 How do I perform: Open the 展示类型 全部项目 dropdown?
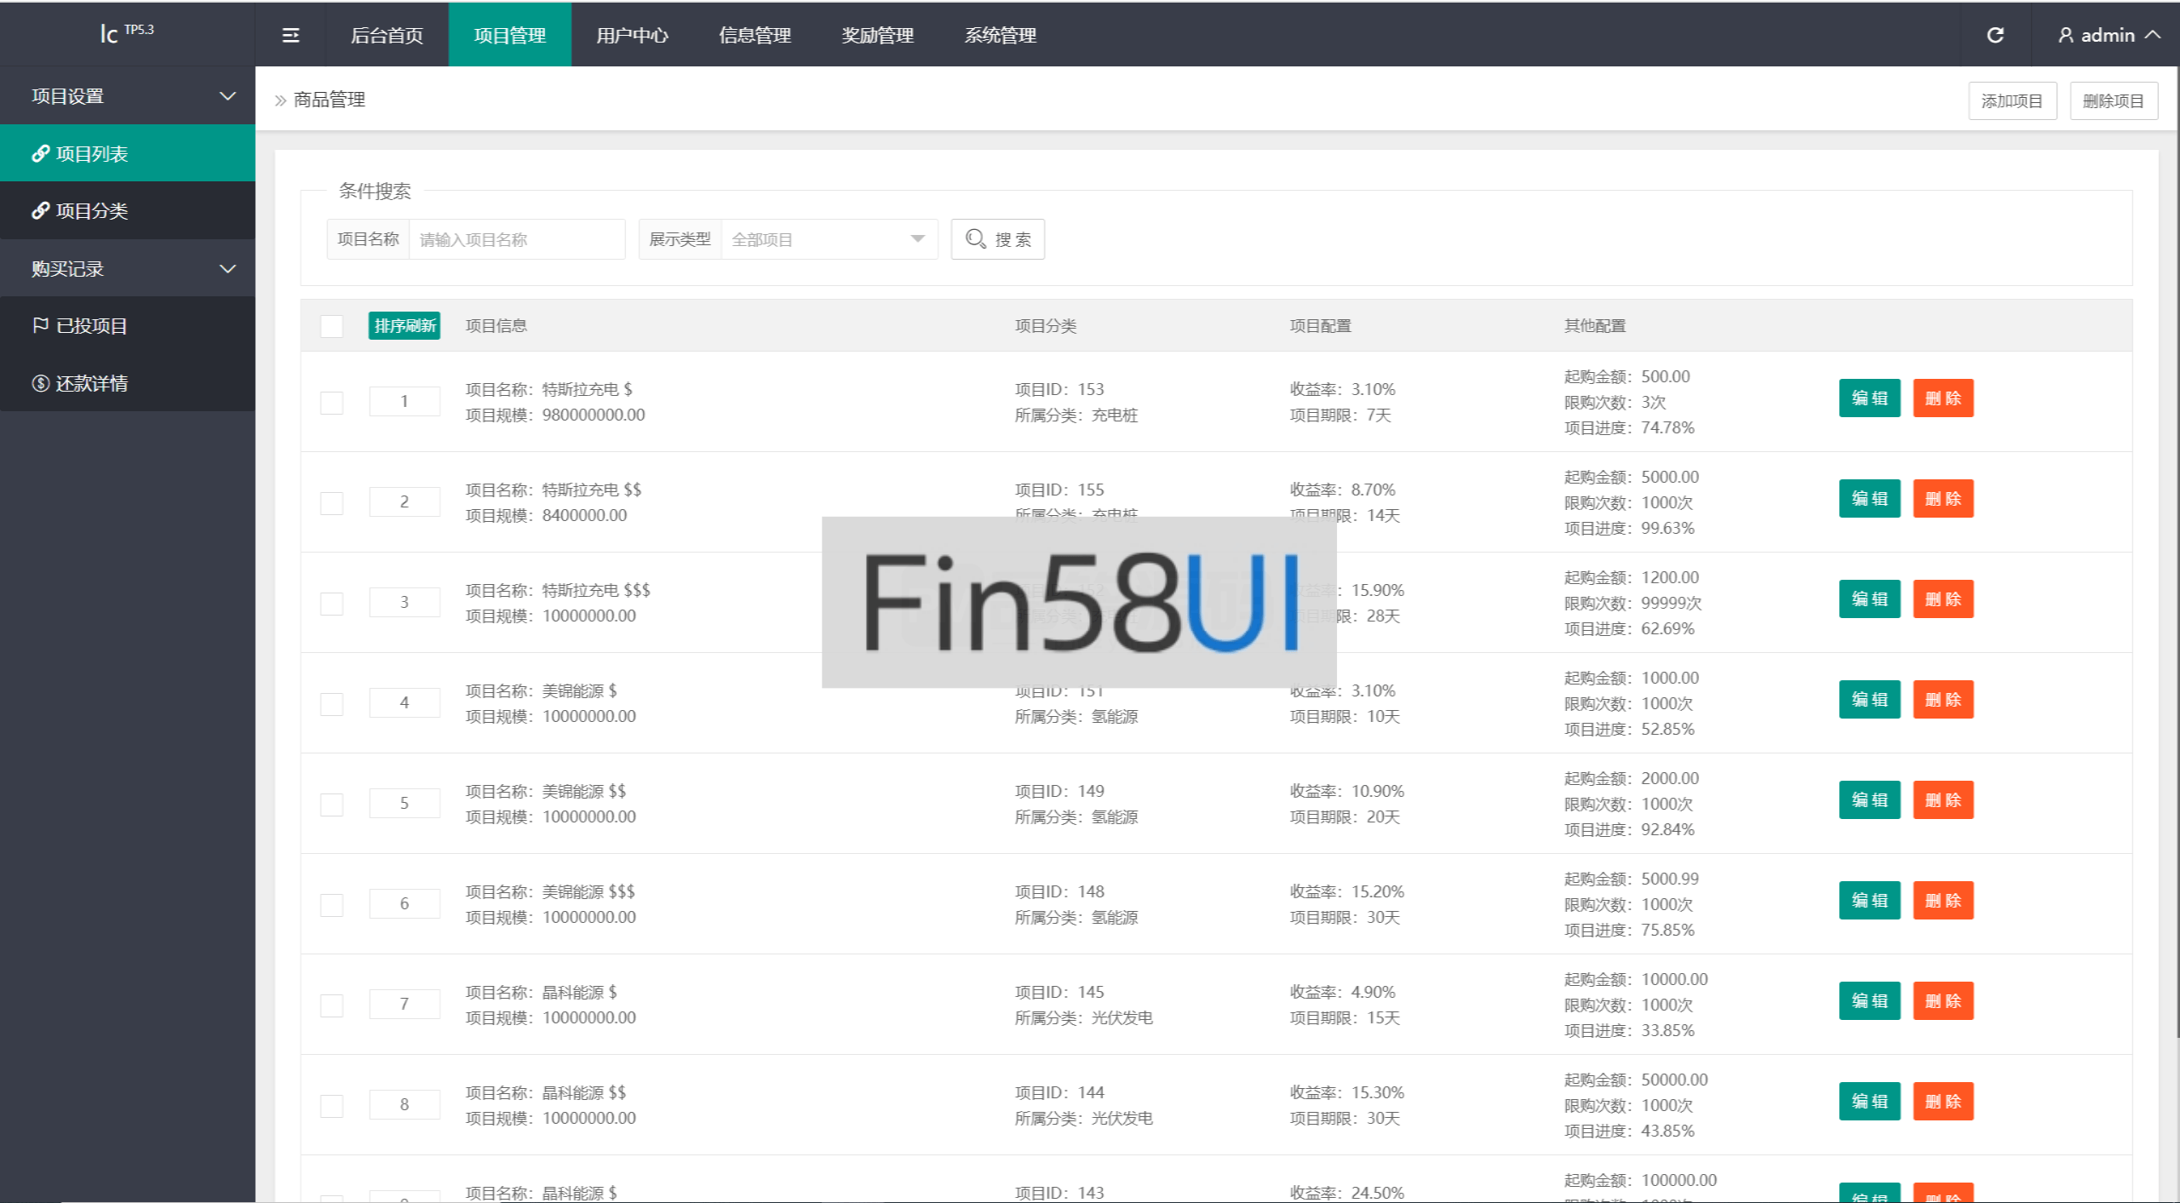(829, 239)
